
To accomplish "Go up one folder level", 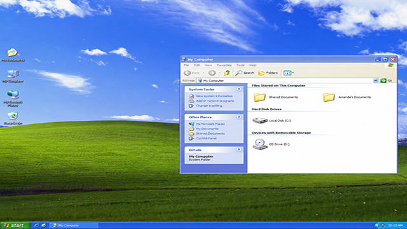I will (227, 73).
